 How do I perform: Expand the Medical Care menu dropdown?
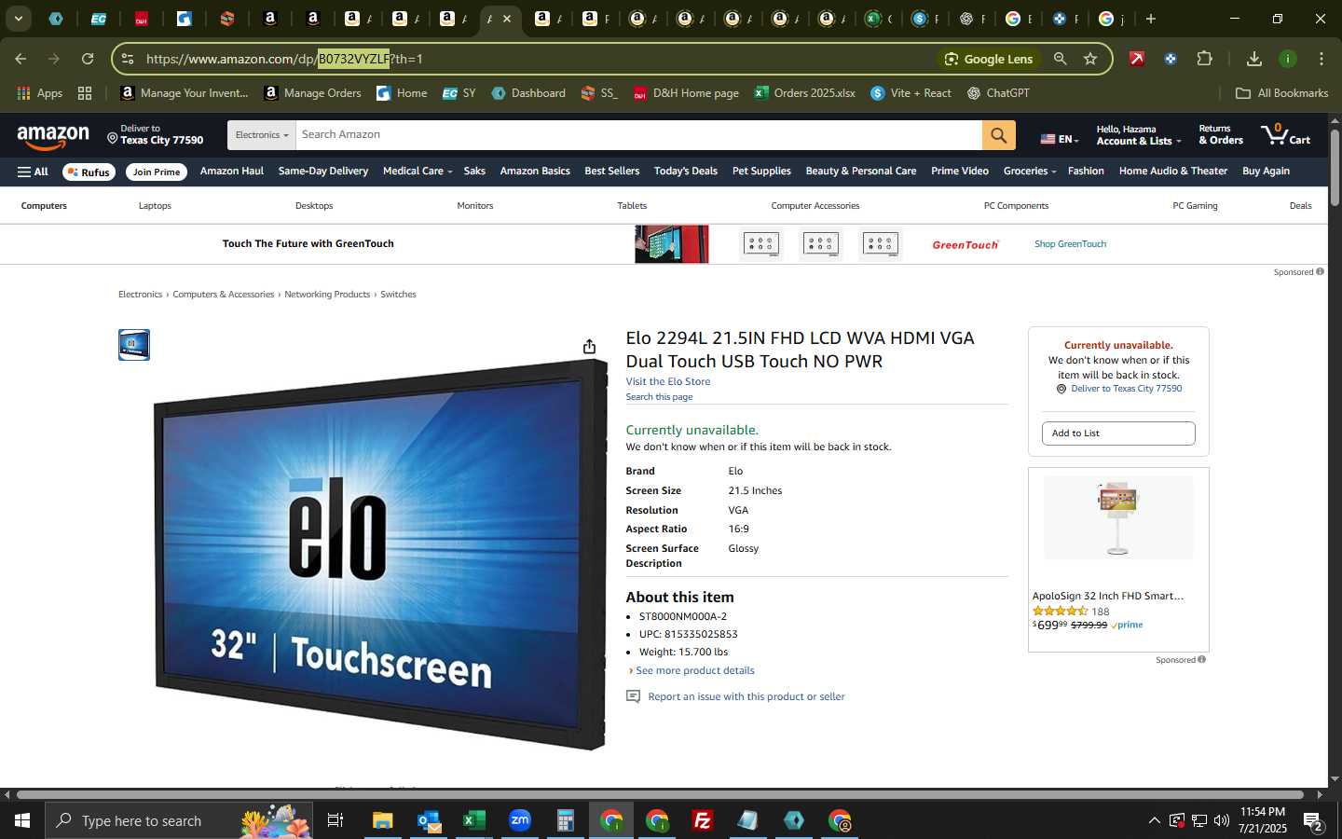(418, 172)
